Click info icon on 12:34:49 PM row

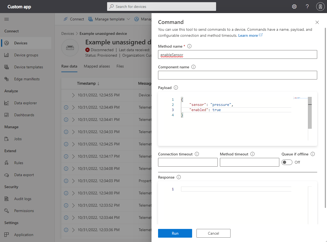point(66,108)
